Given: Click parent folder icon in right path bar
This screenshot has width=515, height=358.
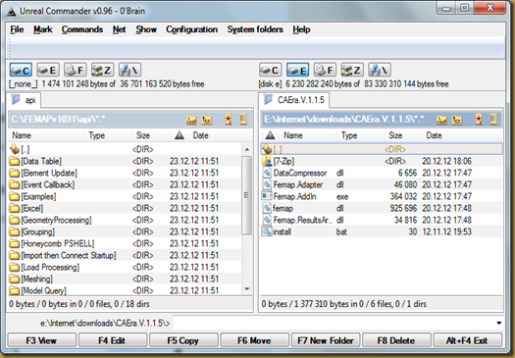Looking at the screenshot, I should [x=457, y=121].
